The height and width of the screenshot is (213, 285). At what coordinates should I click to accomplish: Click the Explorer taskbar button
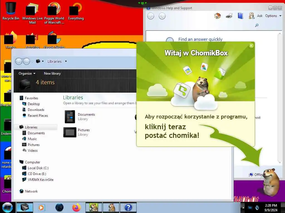25,207
